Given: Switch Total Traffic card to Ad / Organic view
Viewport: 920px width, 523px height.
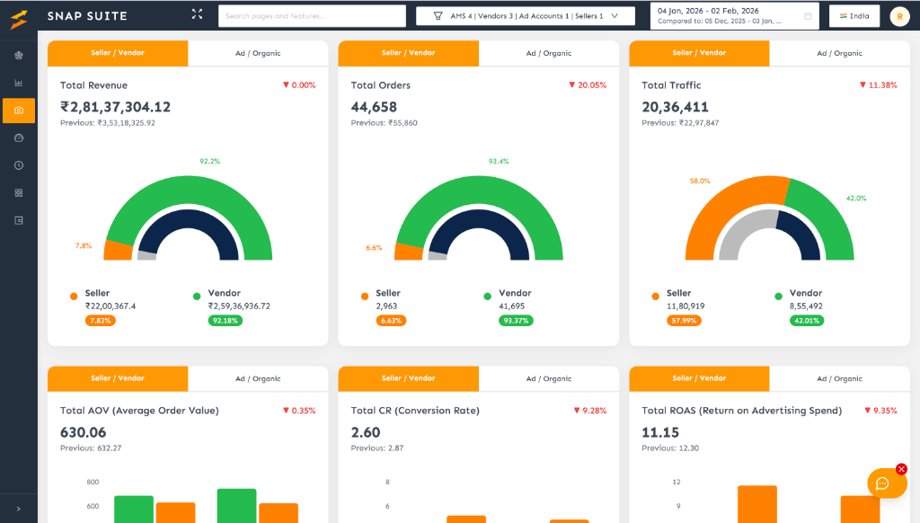Looking at the screenshot, I should click(839, 53).
